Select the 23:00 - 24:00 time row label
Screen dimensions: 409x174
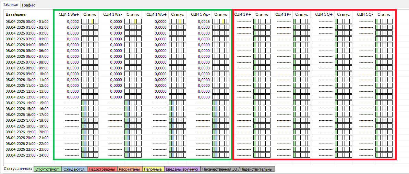click(x=27, y=155)
